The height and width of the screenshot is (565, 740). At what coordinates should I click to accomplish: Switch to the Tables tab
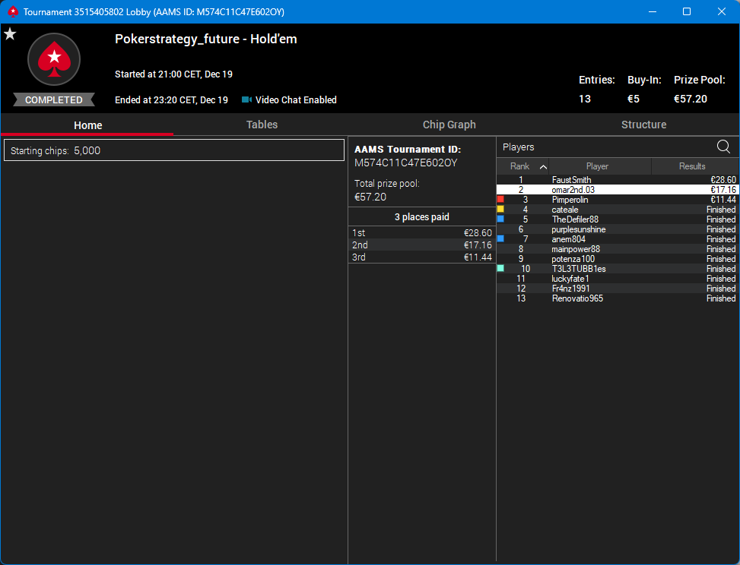(262, 125)
